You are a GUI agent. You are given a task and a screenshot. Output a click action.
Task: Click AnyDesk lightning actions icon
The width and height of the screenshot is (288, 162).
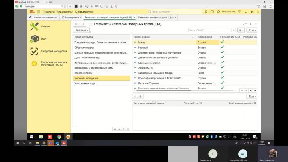pos(92,6)
